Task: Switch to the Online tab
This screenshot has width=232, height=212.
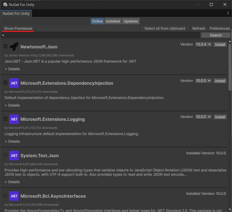Action: click(97, 21)
